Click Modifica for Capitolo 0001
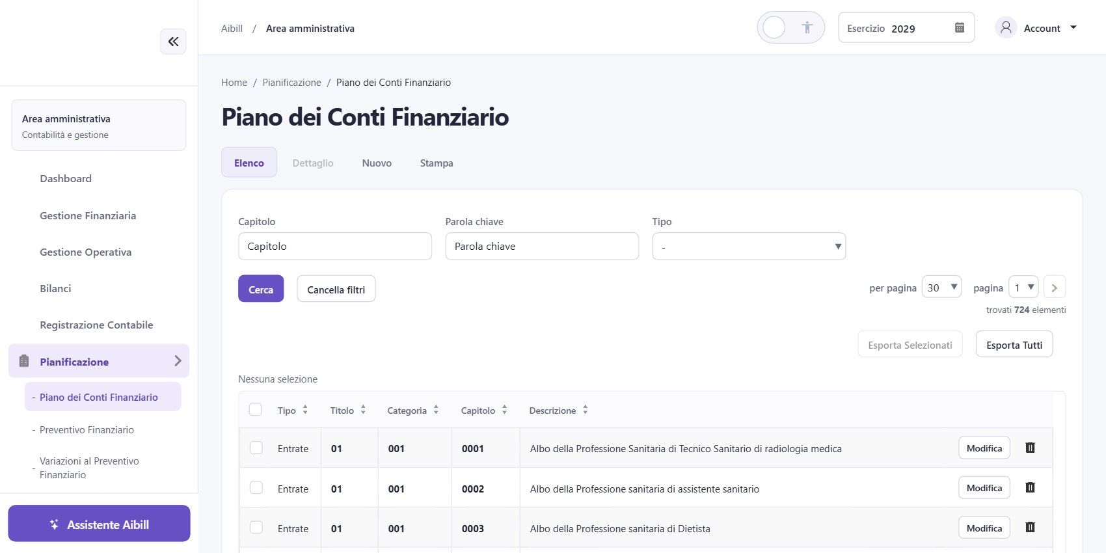The height and width of the screenshot is (553, 1106). tap(984, 448)
